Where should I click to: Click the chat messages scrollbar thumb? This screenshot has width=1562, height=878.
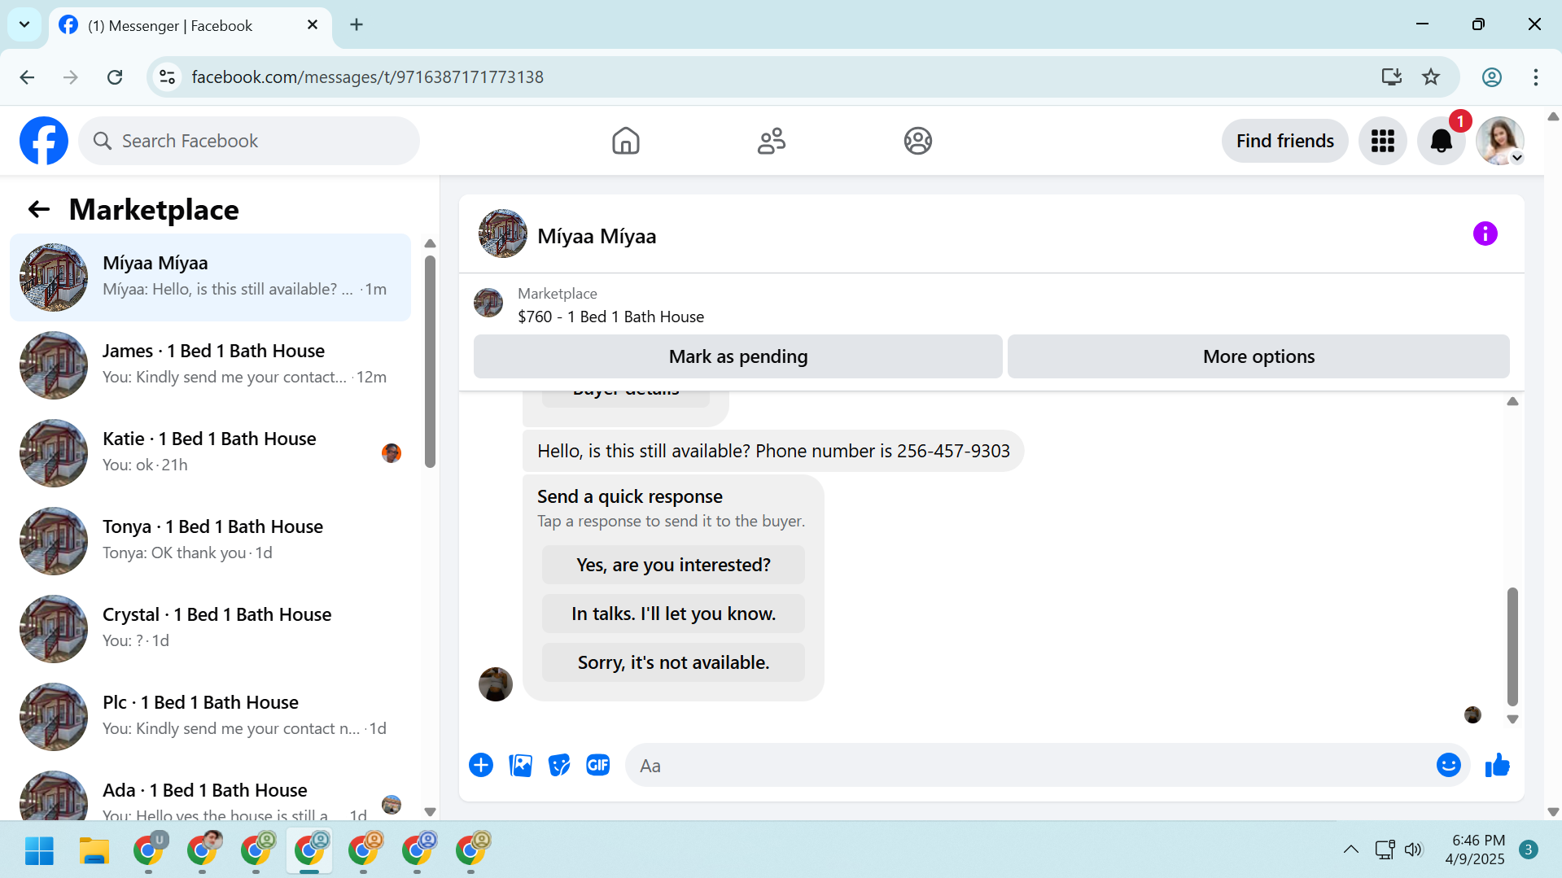(1512, 647)
